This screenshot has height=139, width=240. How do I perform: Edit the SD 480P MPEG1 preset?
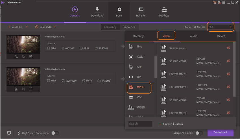tap(228, 61)
